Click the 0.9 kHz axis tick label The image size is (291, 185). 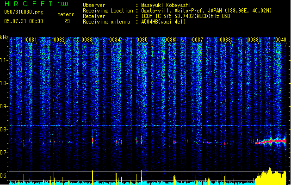(4, 106)
